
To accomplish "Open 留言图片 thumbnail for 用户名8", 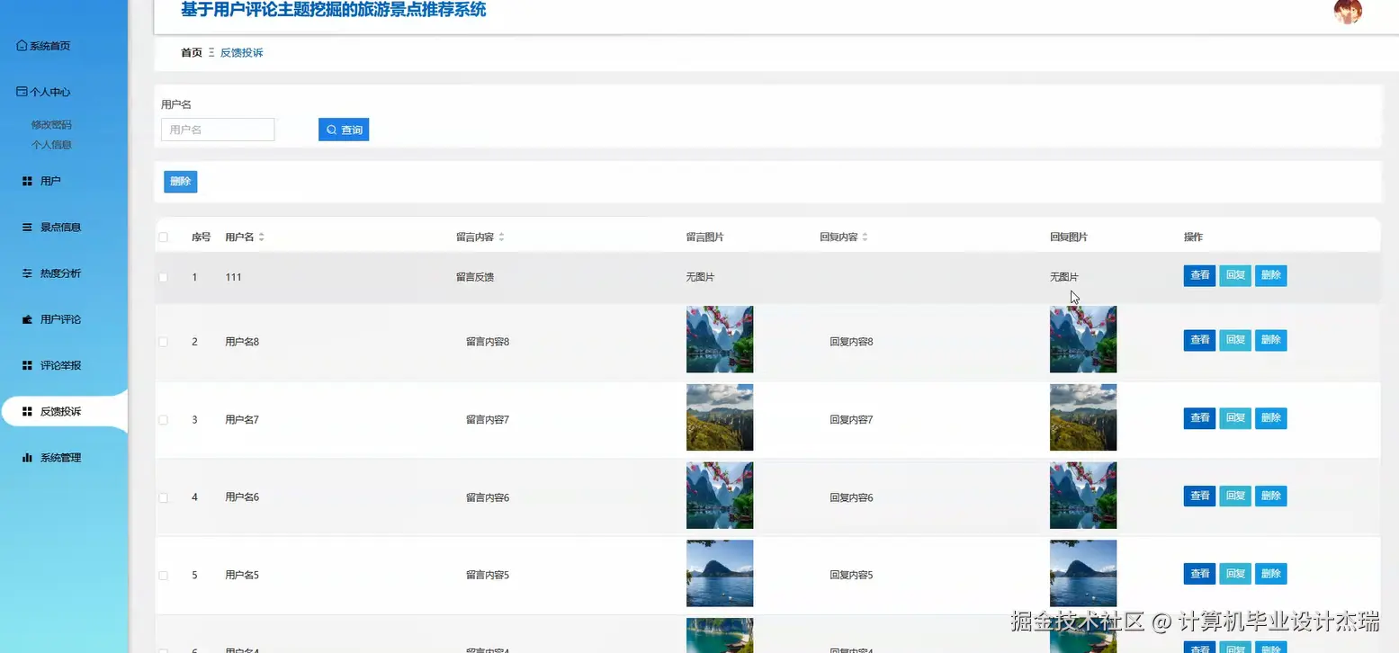I will click(x=720, y=339).
